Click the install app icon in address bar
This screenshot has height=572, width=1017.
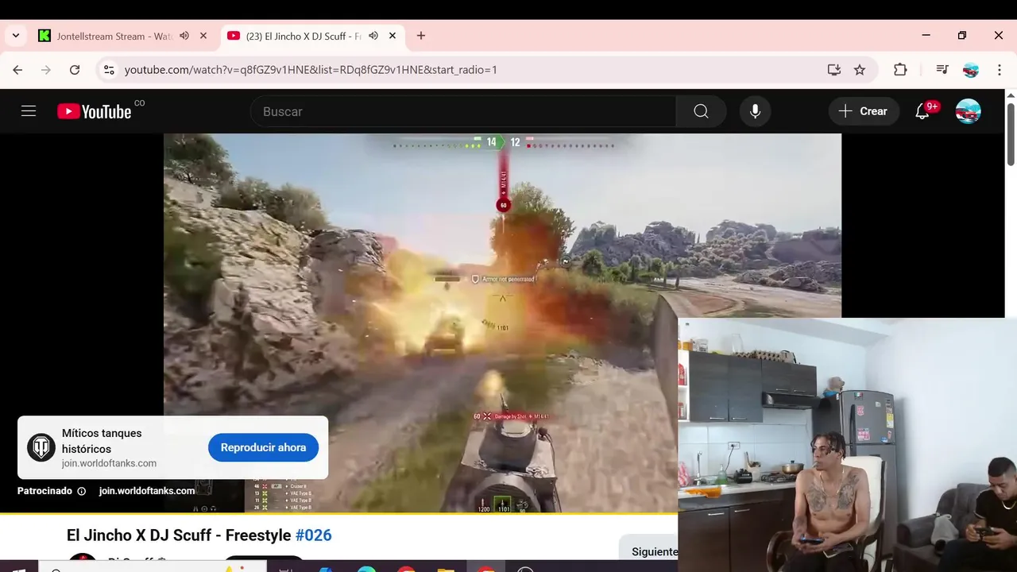[833, 70]
